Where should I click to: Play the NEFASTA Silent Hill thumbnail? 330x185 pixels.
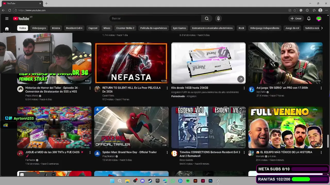click(131, 63)
